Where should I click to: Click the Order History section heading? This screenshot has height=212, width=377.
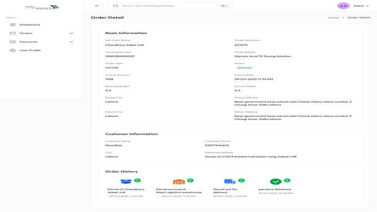coord(122,171)
